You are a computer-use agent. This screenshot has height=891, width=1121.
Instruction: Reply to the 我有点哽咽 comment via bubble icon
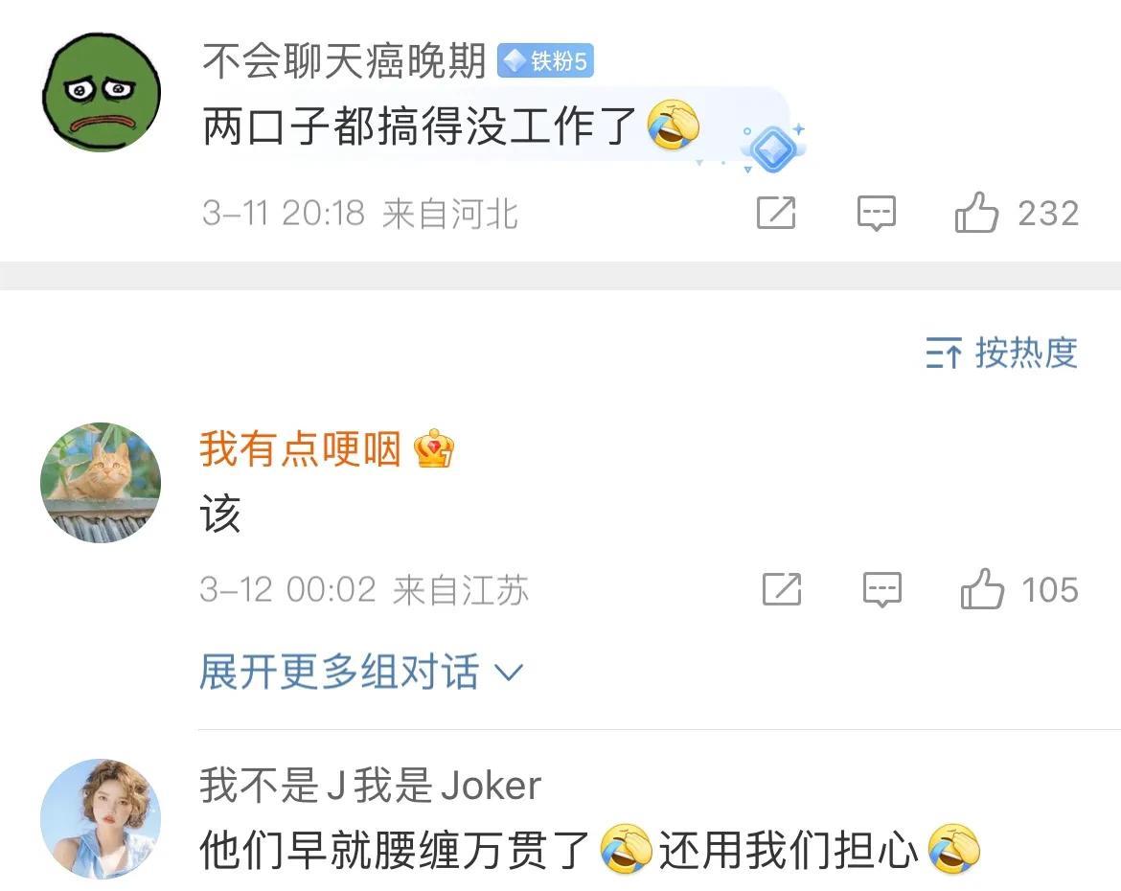click(882, 589)
